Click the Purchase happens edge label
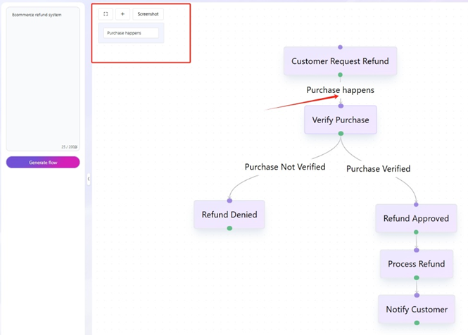468x335 pixels. tap(340, 90)
